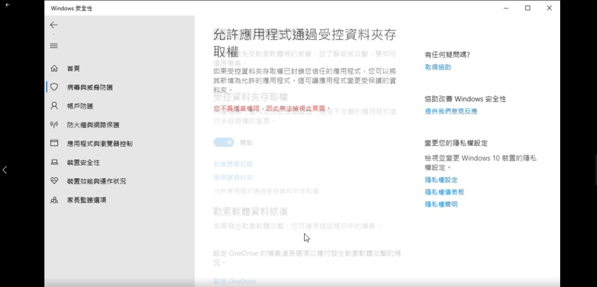
Task: Open the 家長監護選項 sidebar entry
Action: (87, 200)
